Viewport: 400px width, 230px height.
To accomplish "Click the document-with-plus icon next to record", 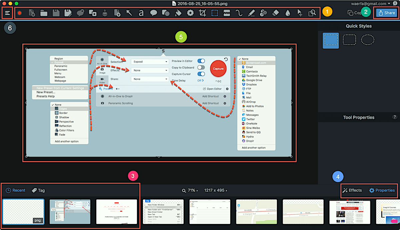I will point(32,13).
